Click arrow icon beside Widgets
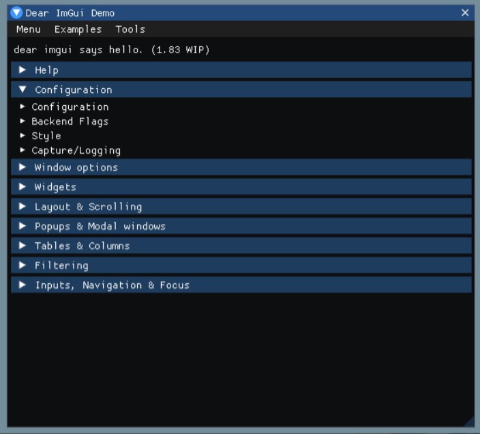The image size is (480, 434). (22, 187)
